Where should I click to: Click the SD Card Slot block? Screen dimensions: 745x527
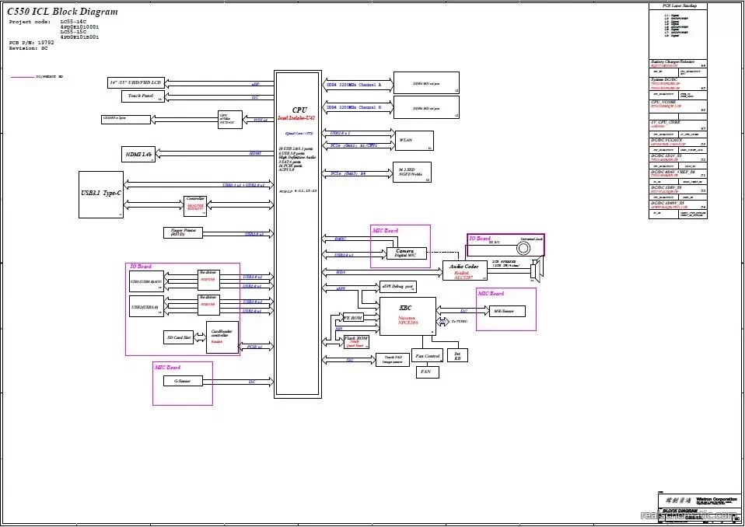178,337
